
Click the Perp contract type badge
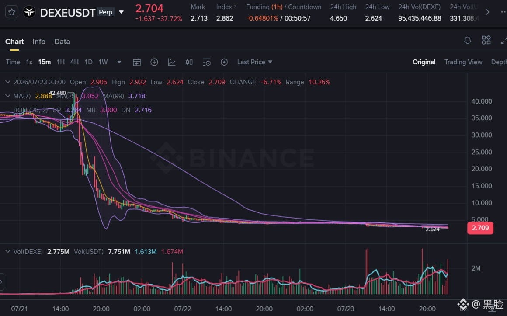pos(106,12)
